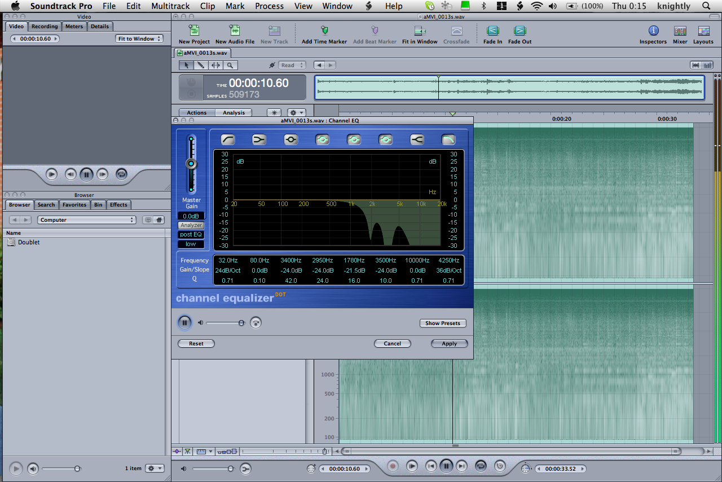Toggle the EQ high-pass filter band
The height and width of the screenshot is (482, 722).
point(227,139)
